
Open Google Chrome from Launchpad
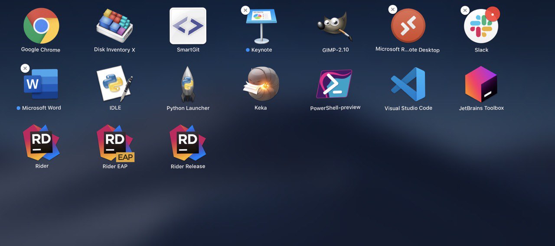(x=41, y=26)
